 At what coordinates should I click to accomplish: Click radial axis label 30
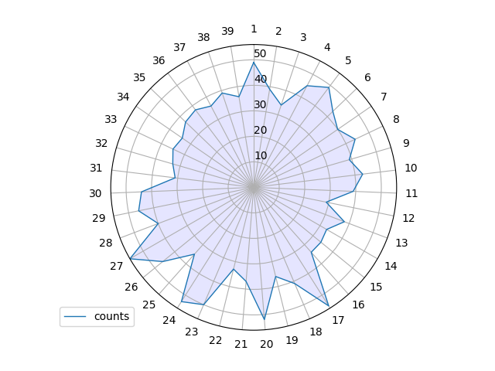point(260,104)
